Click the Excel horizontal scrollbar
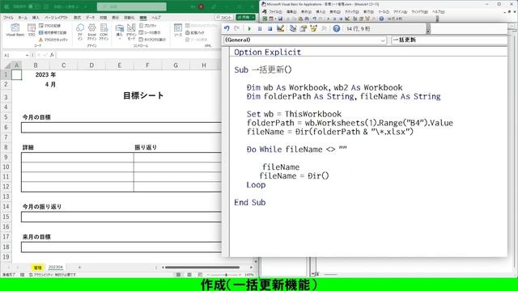518x291 pixels. pos(202,268)
